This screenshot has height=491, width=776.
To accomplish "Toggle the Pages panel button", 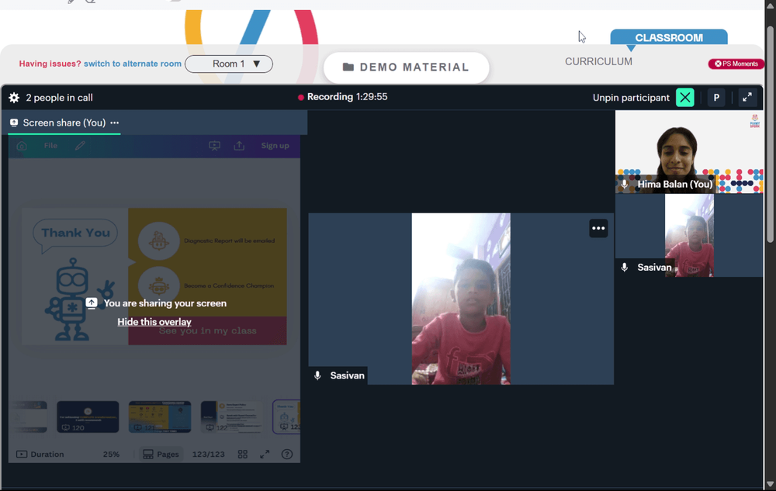I will click(161, 454).
